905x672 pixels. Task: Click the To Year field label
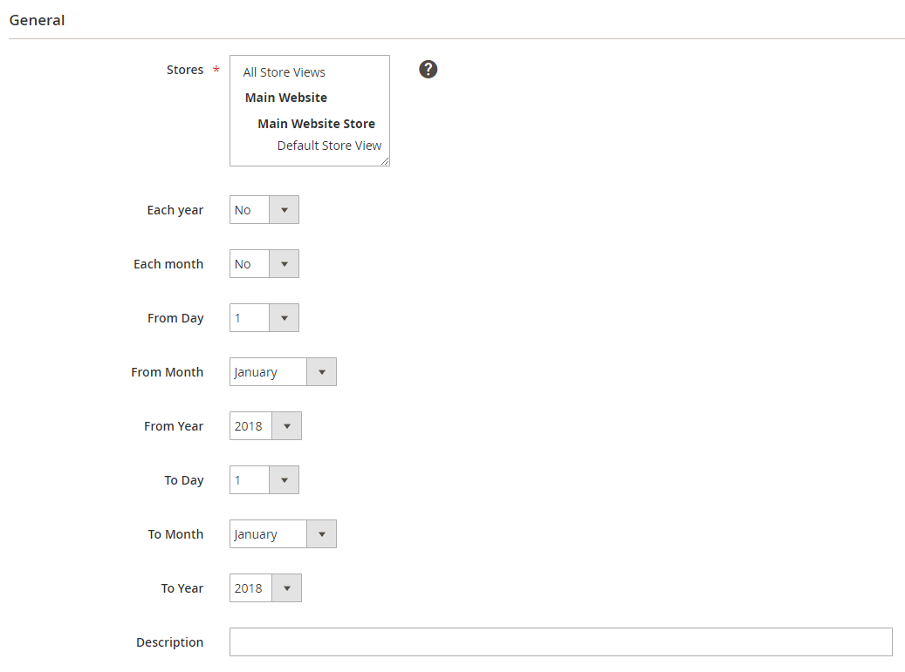[182, 588]
